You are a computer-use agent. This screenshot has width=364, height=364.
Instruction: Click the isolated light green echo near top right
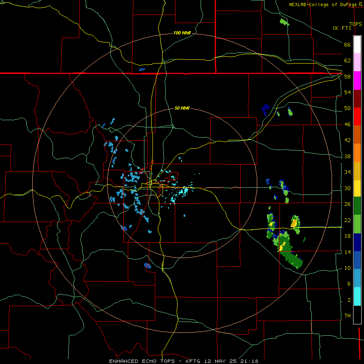284,22
